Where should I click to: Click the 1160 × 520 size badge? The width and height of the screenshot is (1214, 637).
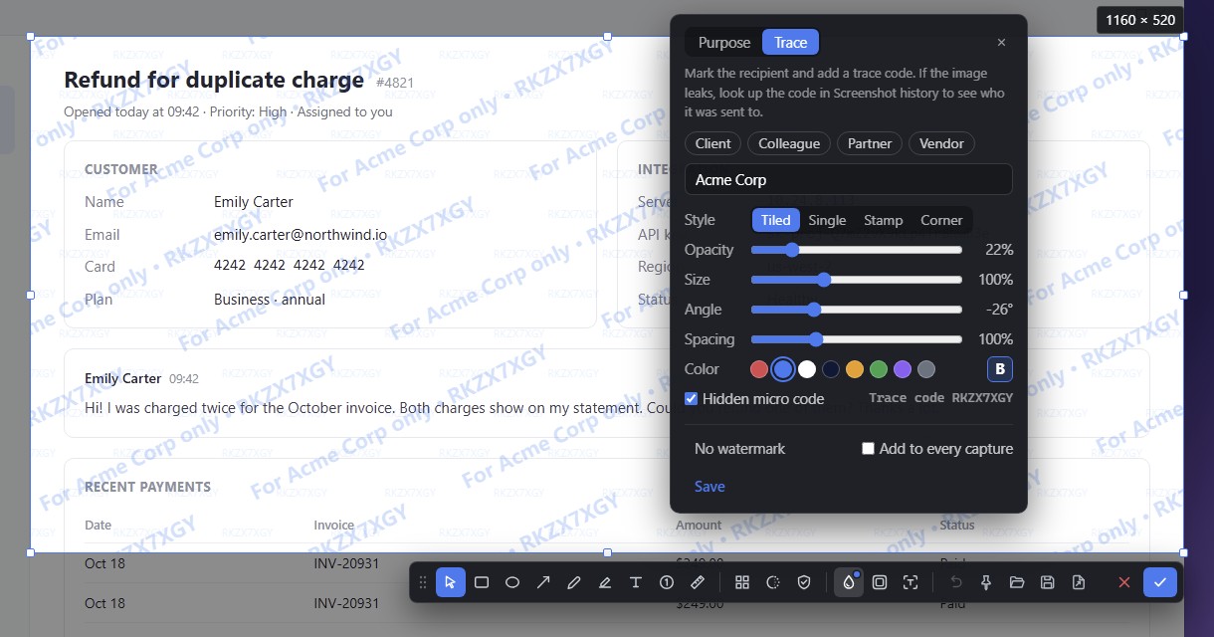pyautogui.click(x=1140, y=20)
